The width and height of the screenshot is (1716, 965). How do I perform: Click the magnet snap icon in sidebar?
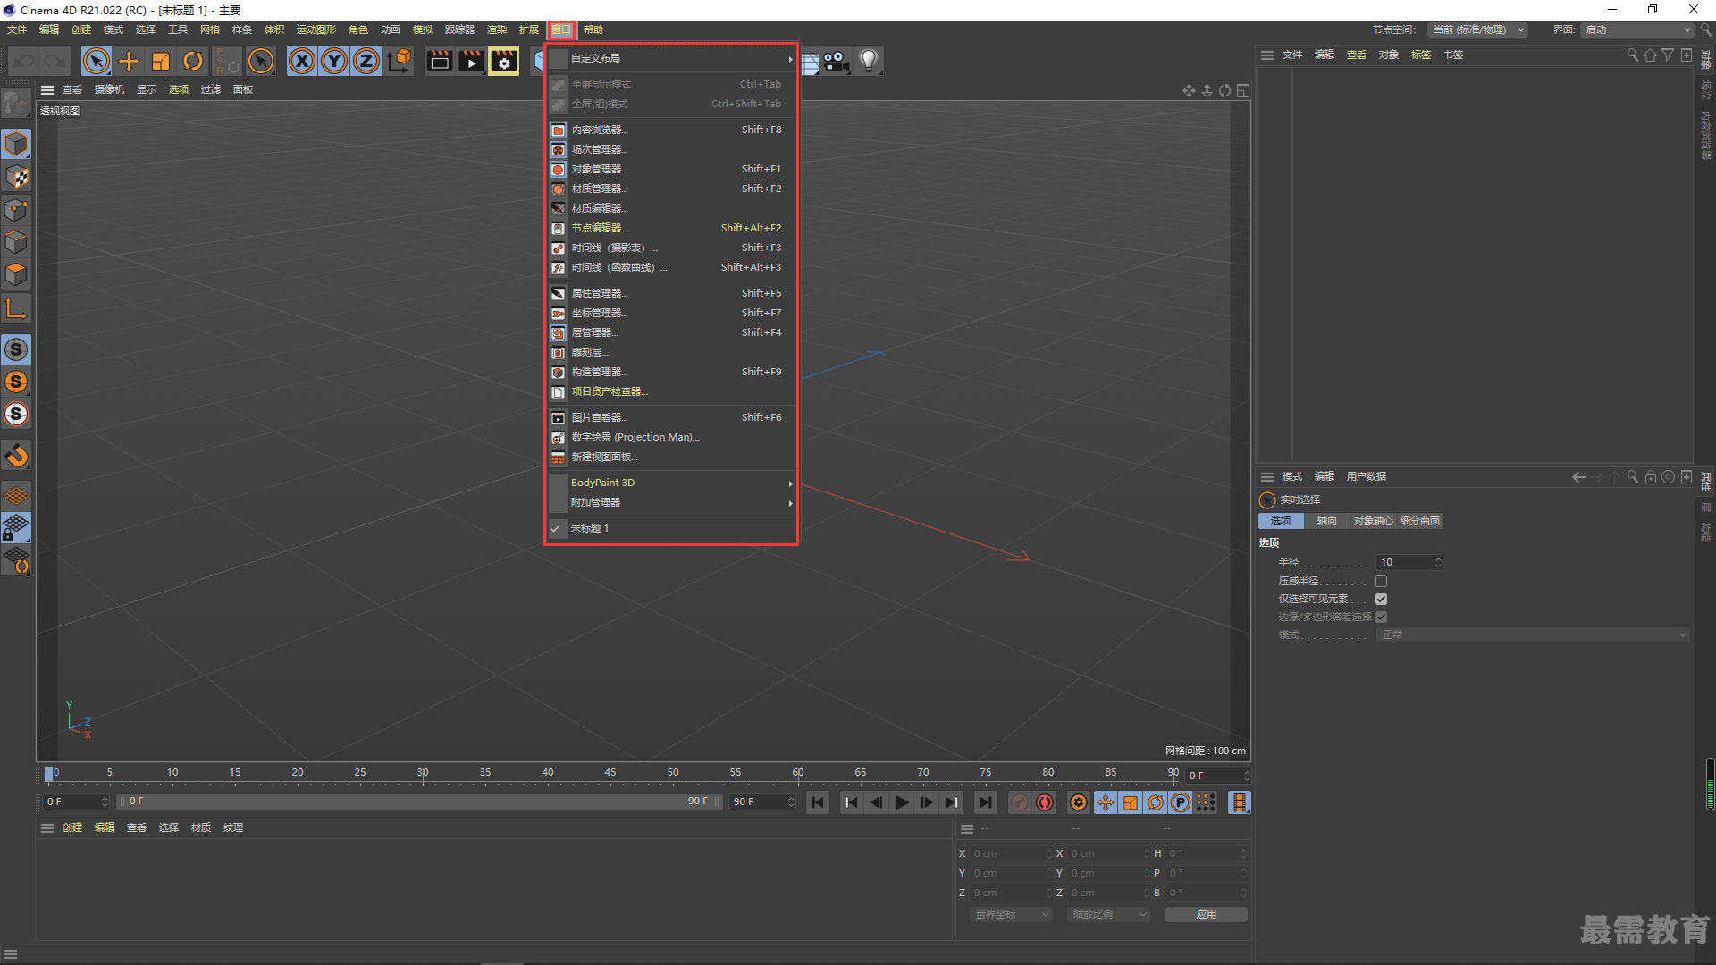16,456
